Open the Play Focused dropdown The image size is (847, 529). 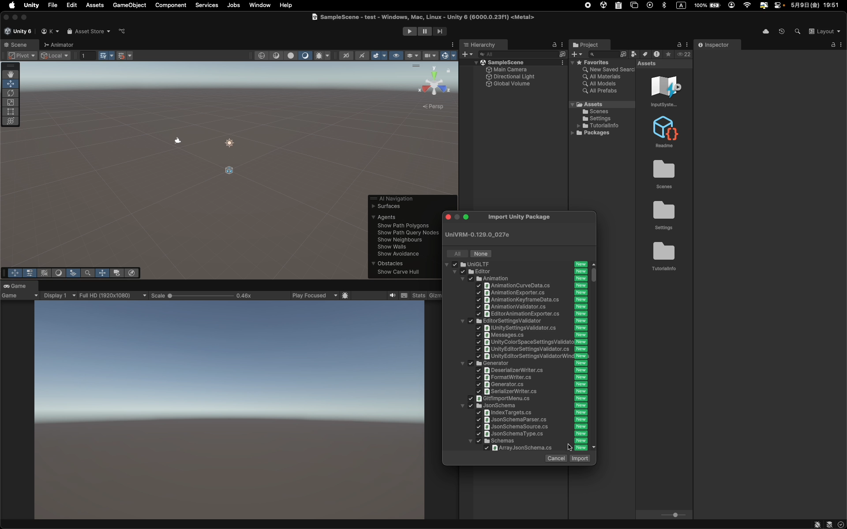tap(315, 295)
